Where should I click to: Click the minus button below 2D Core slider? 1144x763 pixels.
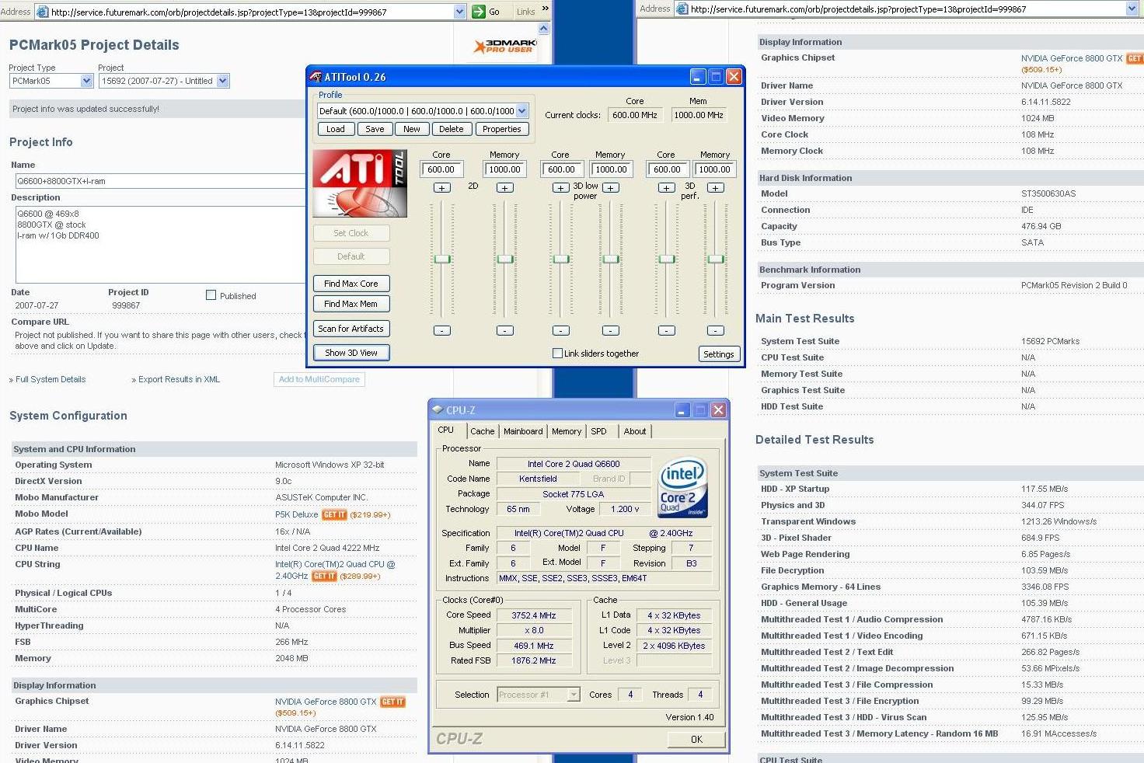(441, 330)
